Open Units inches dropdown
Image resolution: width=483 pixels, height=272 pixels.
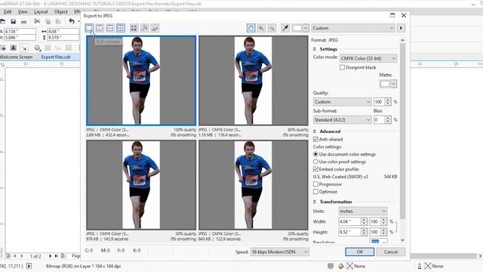(362, 212)
